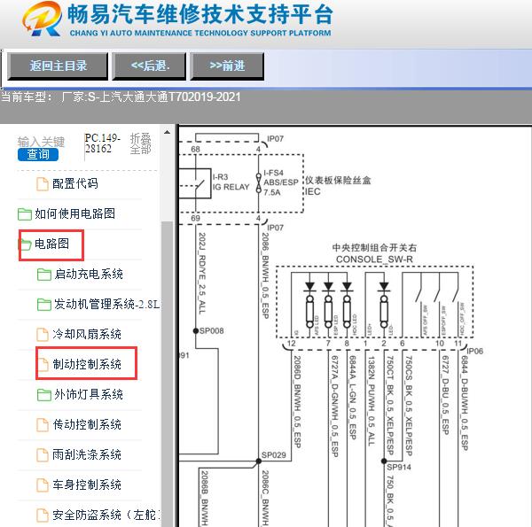Click the SP914 splice node
Viewport: 532px width, 527px height.
click(x=384, y=461)
